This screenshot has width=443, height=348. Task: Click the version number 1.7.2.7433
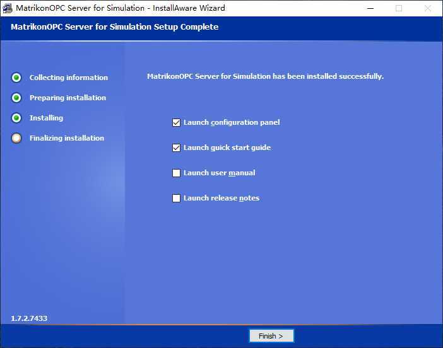pos(29,318)
